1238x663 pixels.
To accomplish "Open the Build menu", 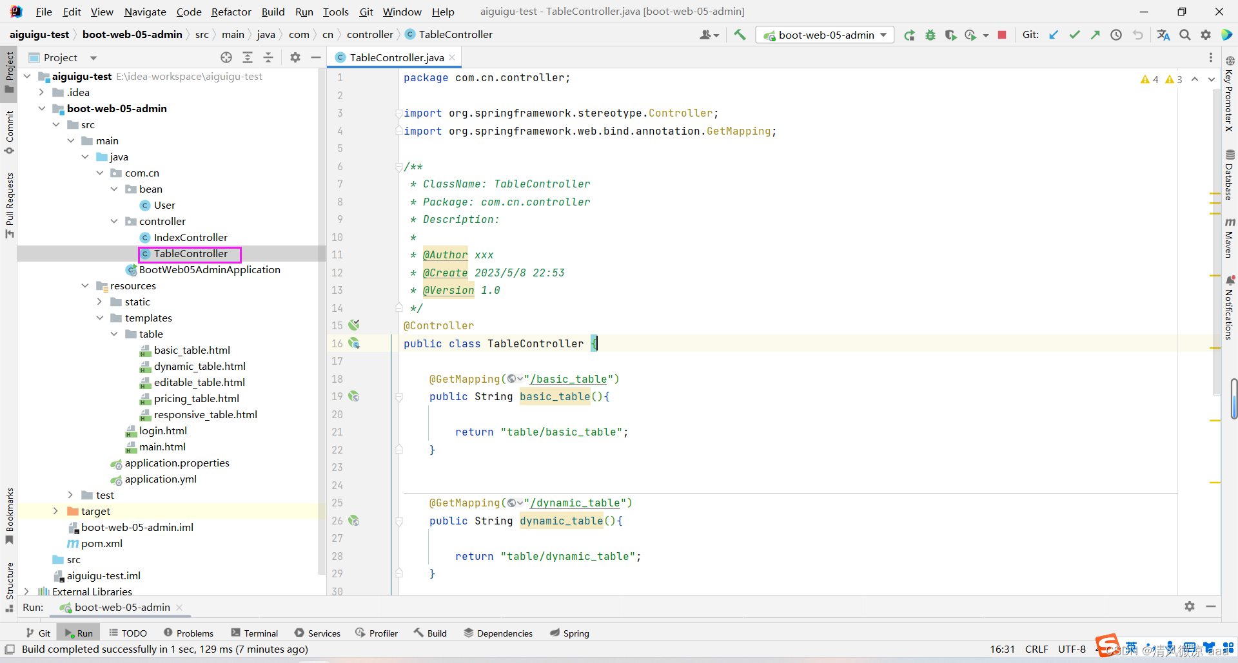I will coord(273,12).
